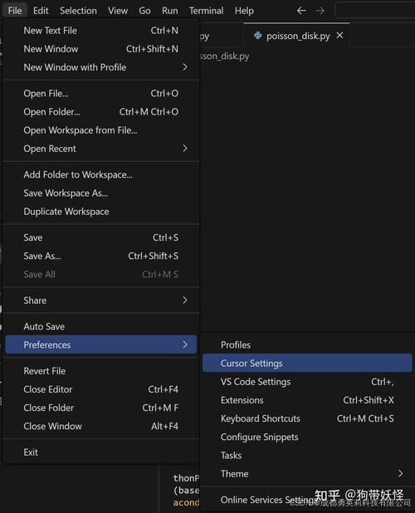Click the navigate back arrow icon

[x=301, y=11]
